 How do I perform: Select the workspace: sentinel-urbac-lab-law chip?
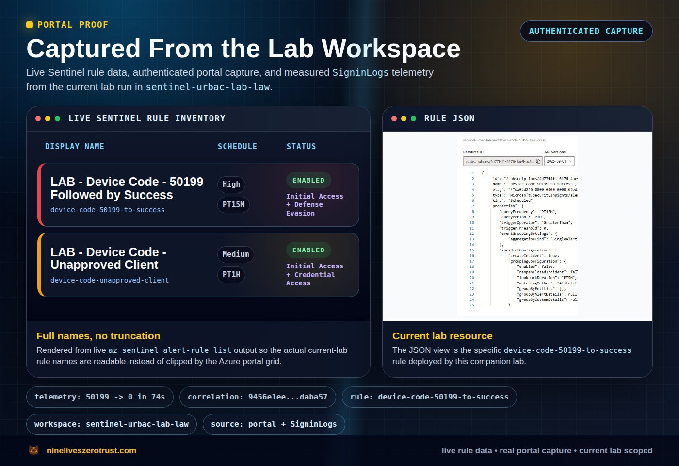tap(112, 424)
